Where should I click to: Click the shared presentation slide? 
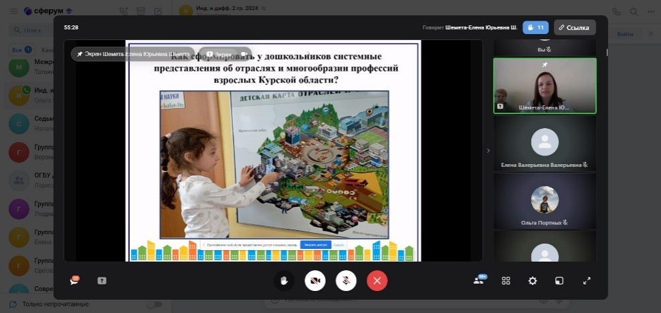pyautogui.click(x=273, y=151)
